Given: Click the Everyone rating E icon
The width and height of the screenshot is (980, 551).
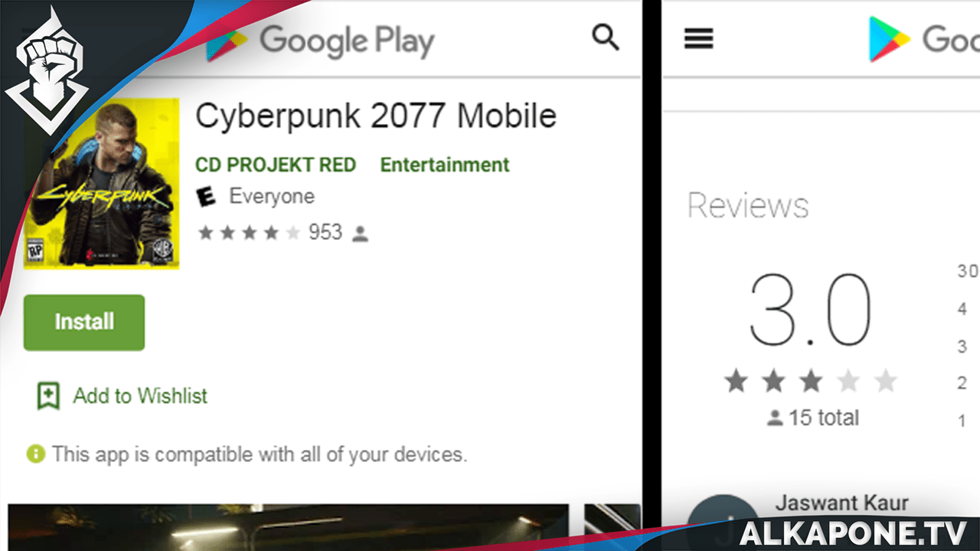Looking at the screenshot, I should 205,197.
